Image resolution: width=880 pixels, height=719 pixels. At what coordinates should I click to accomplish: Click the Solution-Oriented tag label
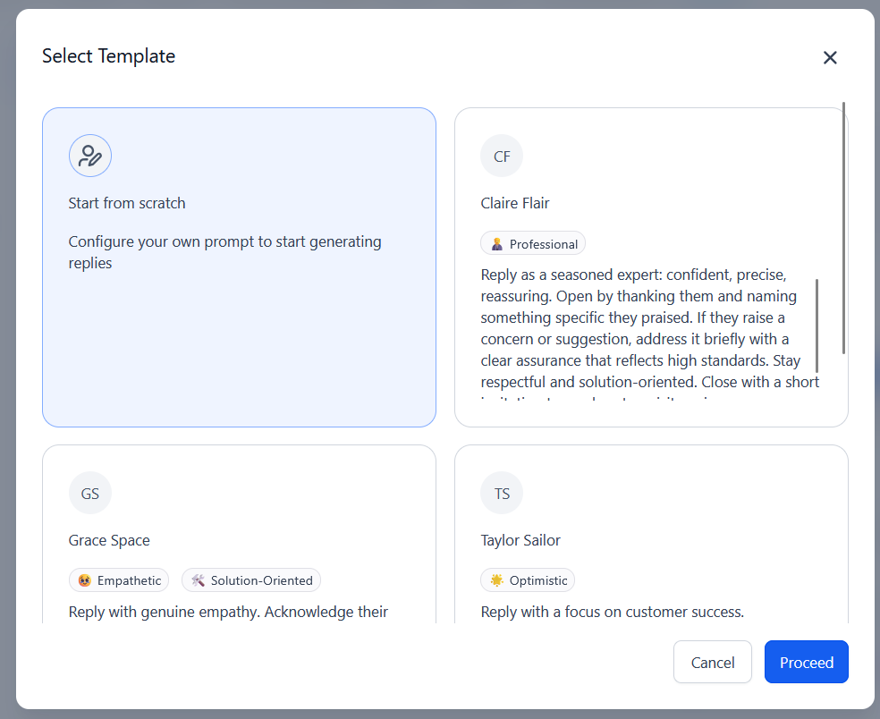point(261,580)
